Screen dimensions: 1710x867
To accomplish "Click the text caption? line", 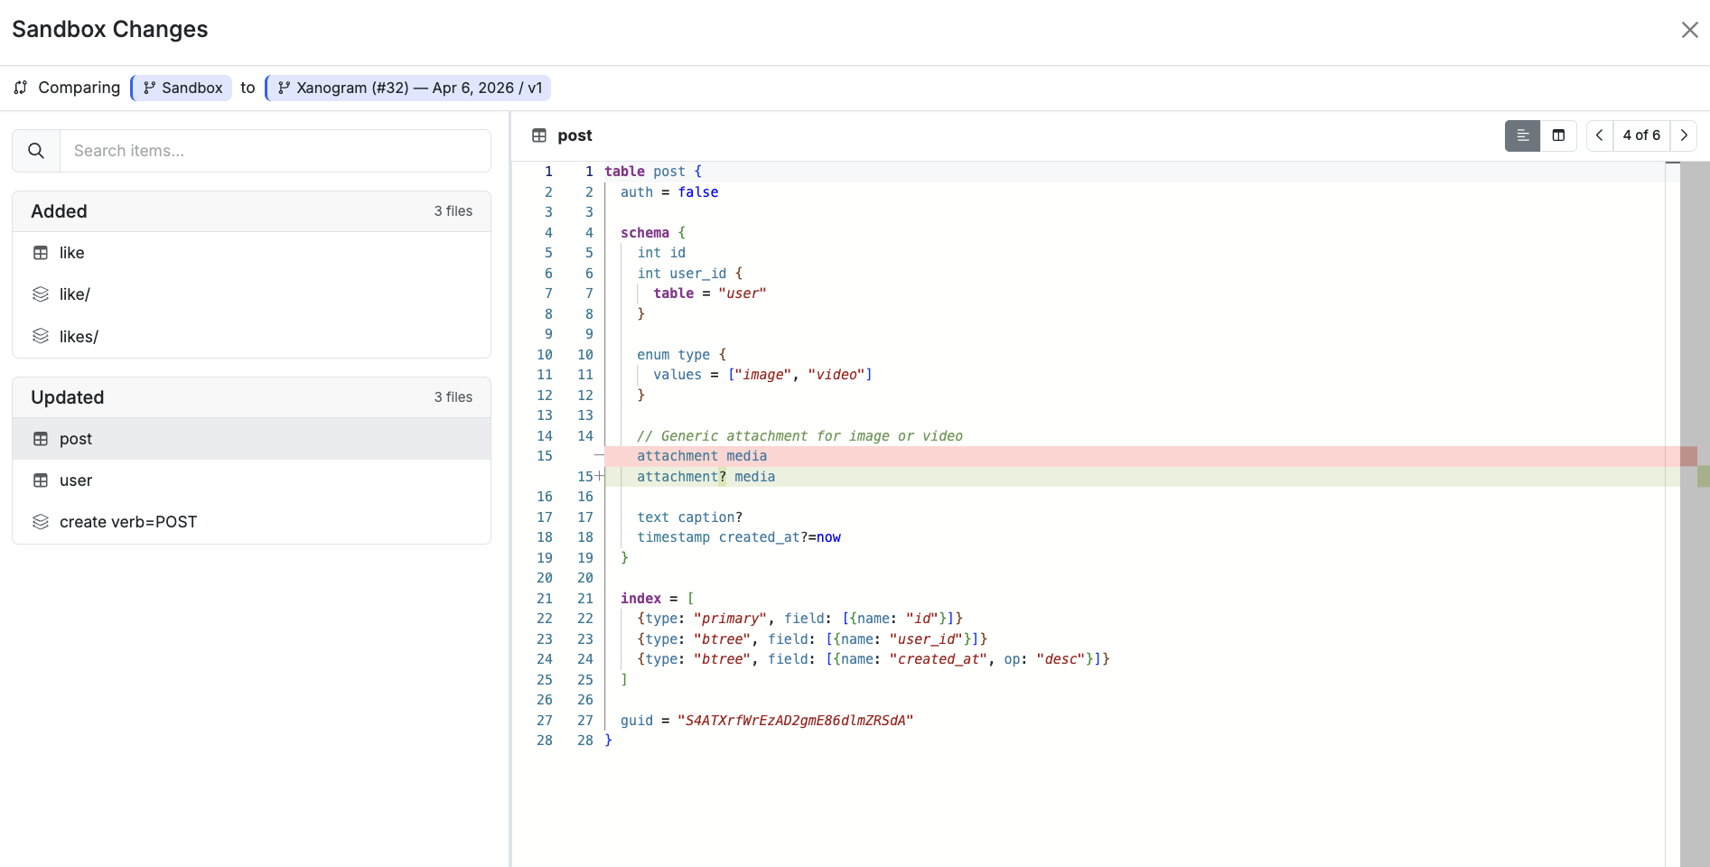I will click(689, 517).
